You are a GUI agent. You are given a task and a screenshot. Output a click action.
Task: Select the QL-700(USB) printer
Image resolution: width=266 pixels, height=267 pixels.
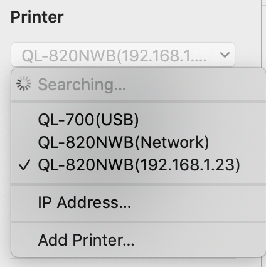tap(139, 120)
